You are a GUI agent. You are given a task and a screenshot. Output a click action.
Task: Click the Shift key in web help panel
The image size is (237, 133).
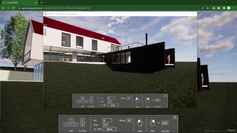point(165,123)
